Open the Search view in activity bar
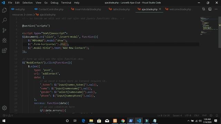 (4, 20)
